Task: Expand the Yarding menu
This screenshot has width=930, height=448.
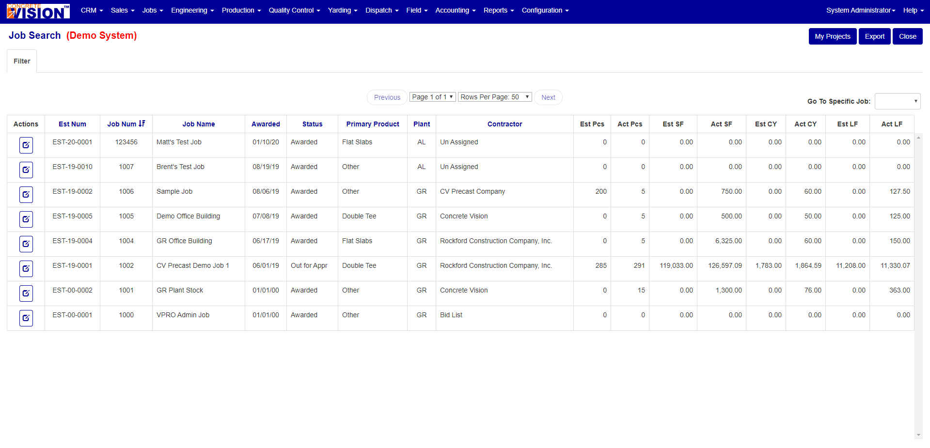Action: (343, 10)
